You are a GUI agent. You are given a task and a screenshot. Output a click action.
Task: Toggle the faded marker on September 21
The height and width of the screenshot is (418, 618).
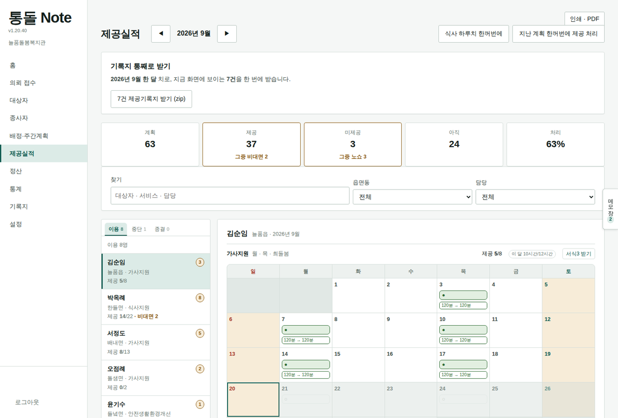pos(305,399)
